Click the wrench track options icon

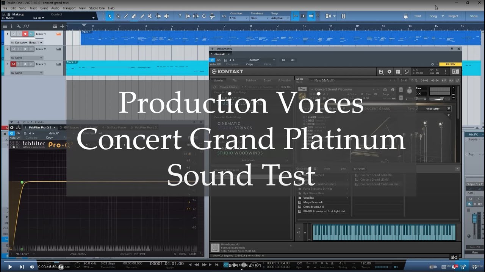pyautogui.click(x=19, y=26)
